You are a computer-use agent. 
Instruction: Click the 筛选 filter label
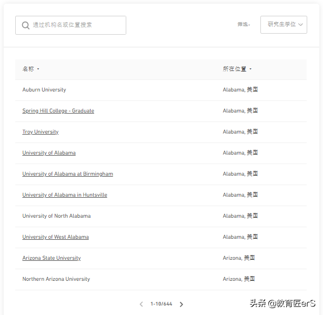click(244, 25)
